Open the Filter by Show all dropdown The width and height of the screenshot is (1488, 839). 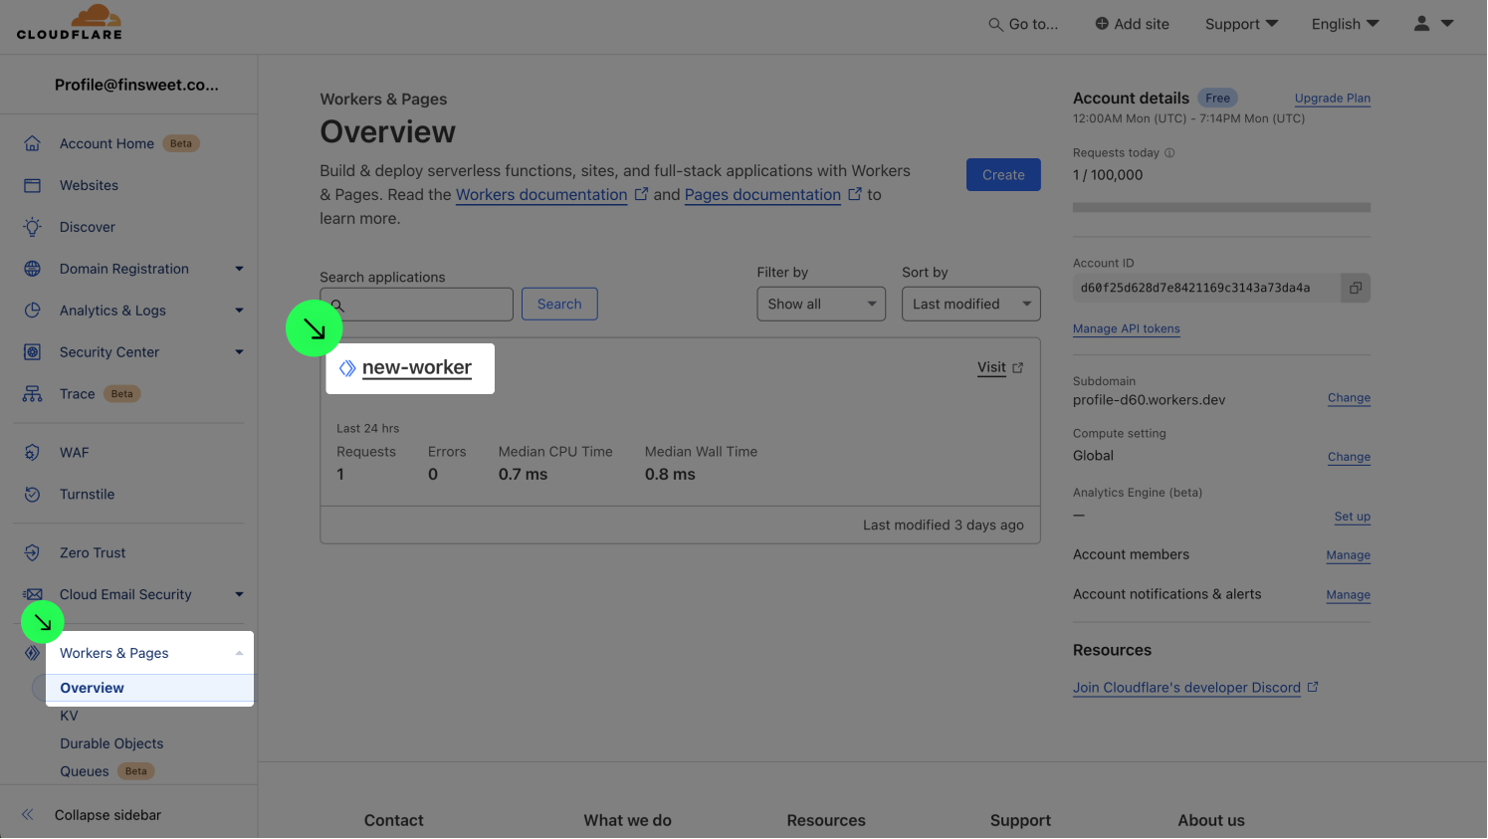point(821,305)
